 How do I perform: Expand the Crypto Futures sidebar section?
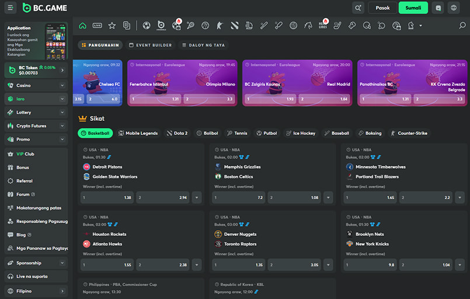[62, 126]
